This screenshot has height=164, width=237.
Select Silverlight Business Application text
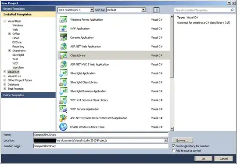(x=88, y=91)
